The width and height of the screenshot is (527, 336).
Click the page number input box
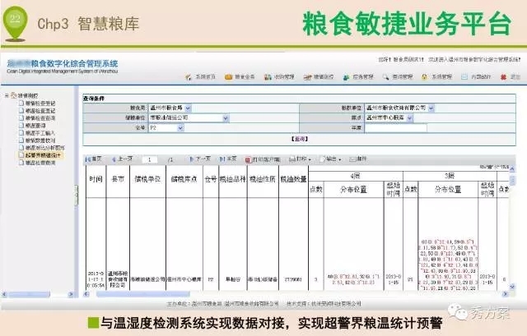(149, 159)
